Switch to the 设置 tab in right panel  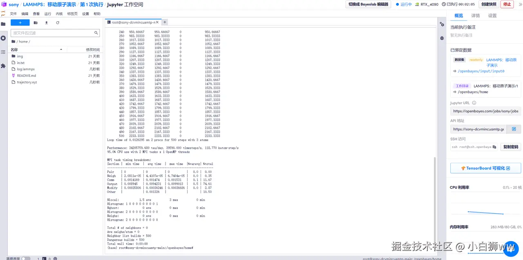click(492, 16)
